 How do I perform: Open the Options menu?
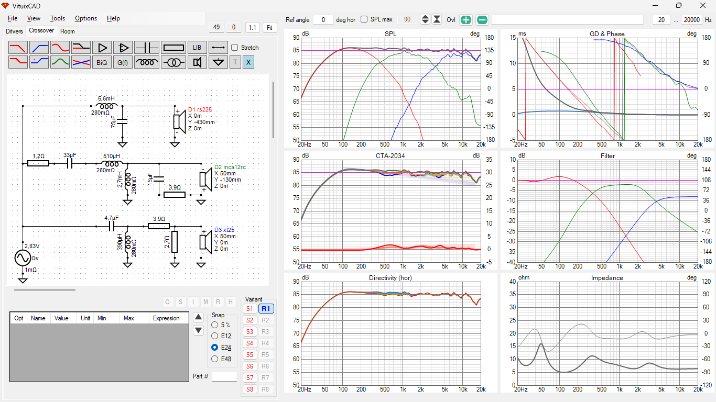tap(86, 18)
